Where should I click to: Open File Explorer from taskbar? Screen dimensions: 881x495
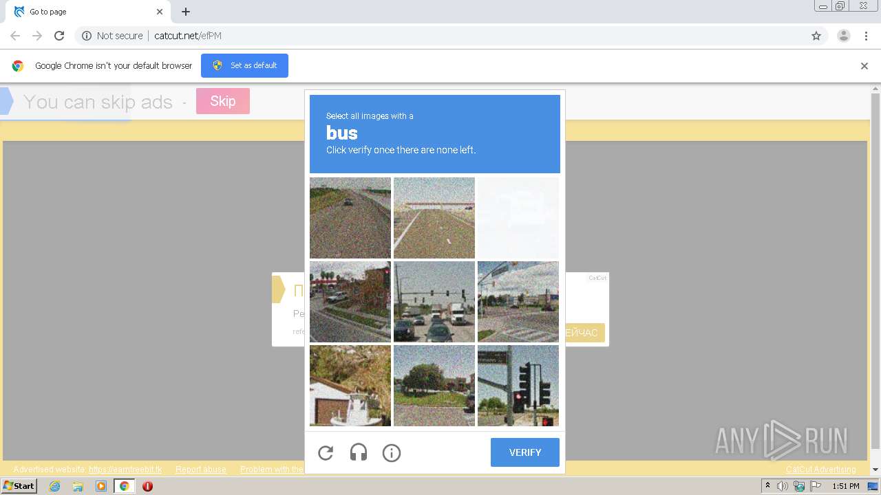(x=78, y=486)
